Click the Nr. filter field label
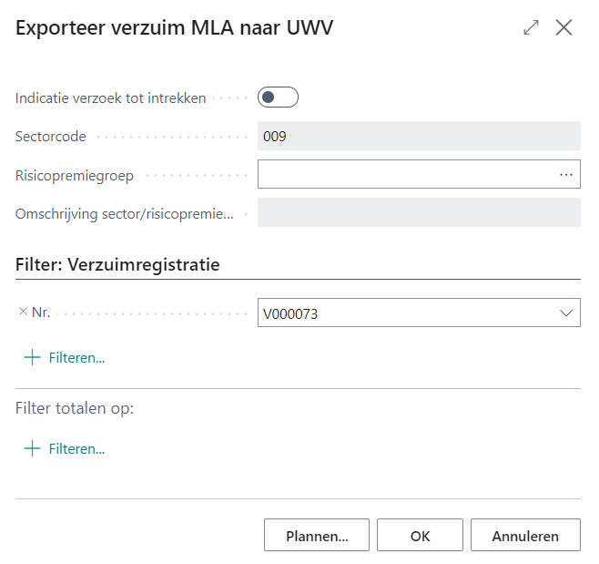Screen dimensions: 599x564 coord(41,313)
